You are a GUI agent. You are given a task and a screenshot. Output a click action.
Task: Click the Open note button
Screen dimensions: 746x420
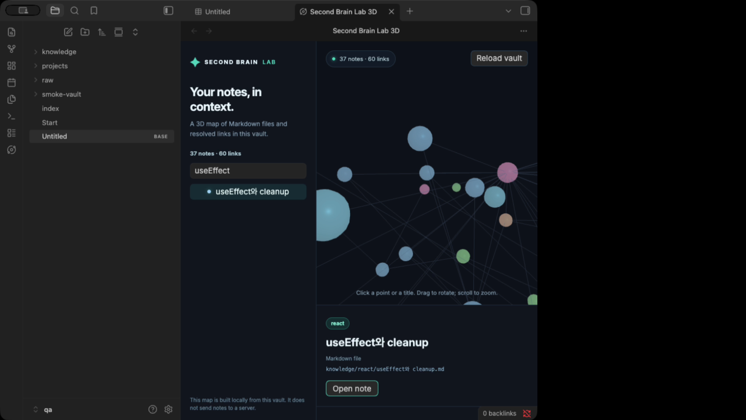pyautogui.click(x=352, y=388)
